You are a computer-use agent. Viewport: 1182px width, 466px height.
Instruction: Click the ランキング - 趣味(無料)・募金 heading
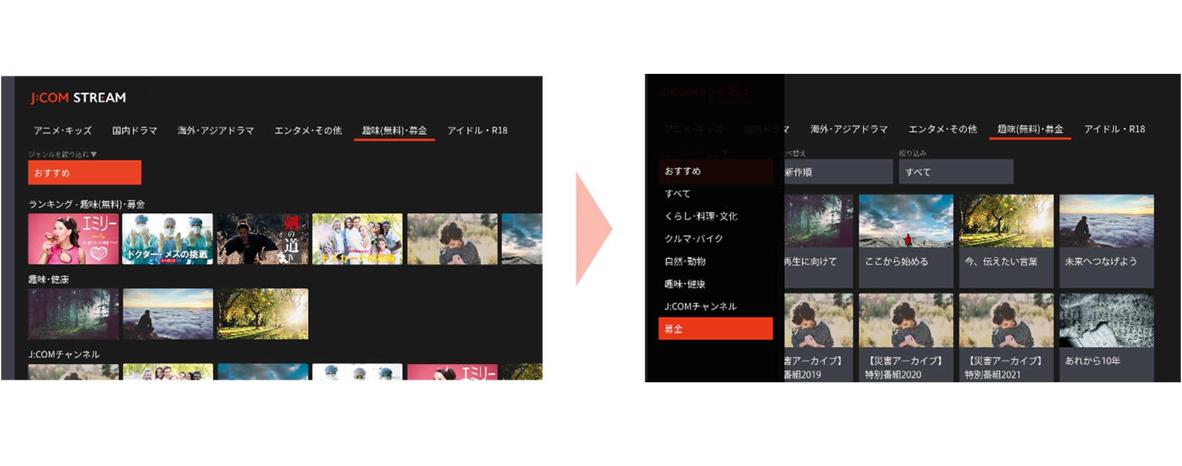click(x=87, y=204)
